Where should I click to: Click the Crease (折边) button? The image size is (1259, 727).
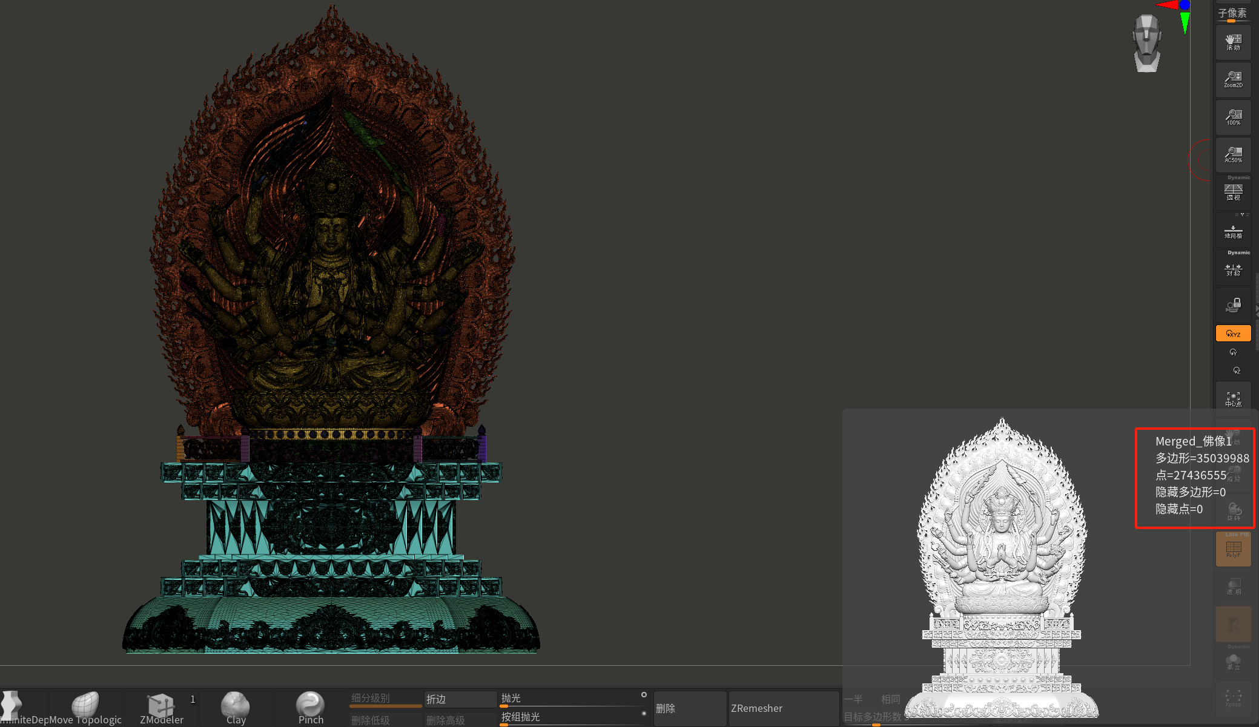[x=460, y=699]
